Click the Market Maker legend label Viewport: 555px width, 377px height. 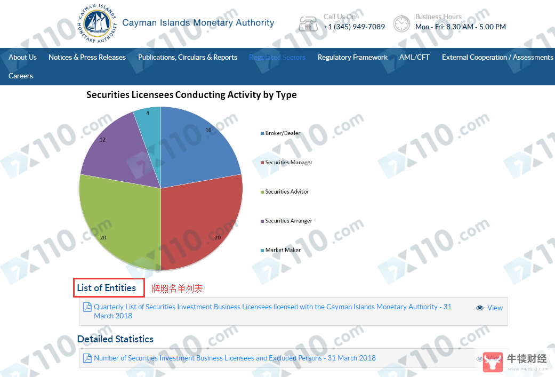[283, 250]
